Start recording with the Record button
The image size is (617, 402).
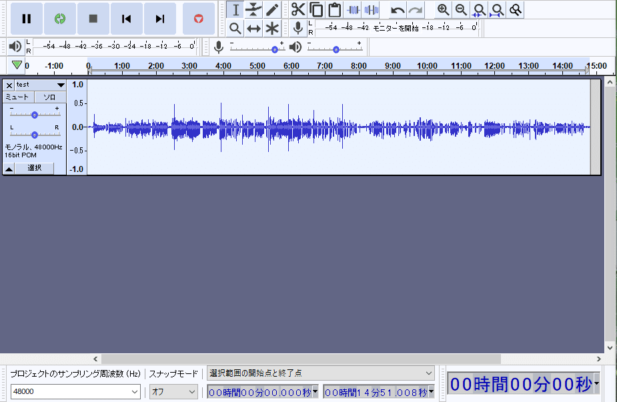pyautogui.click(x=199, y=19)
